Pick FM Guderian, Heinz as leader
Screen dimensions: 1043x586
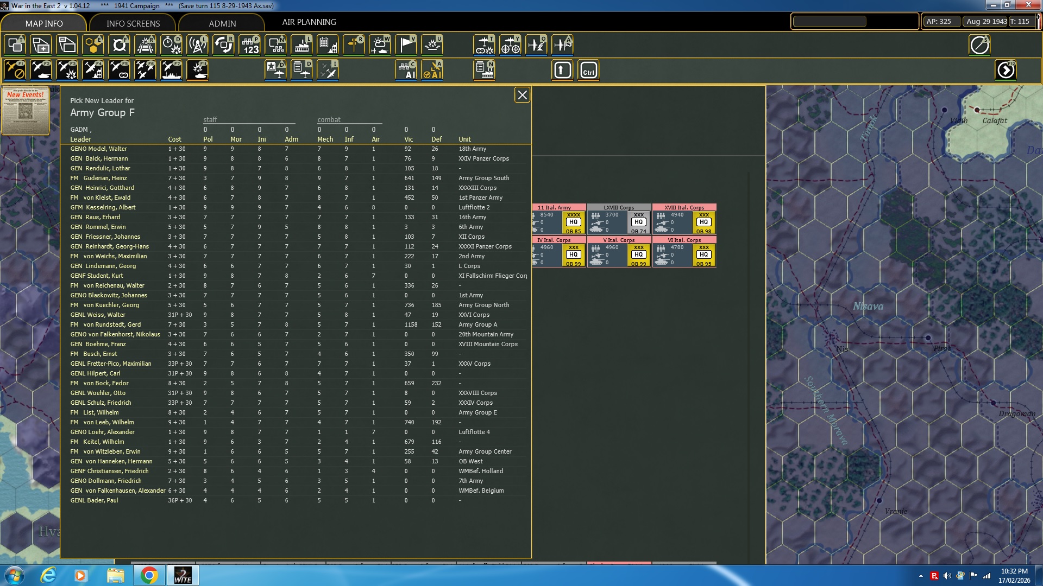click(105, 178)
